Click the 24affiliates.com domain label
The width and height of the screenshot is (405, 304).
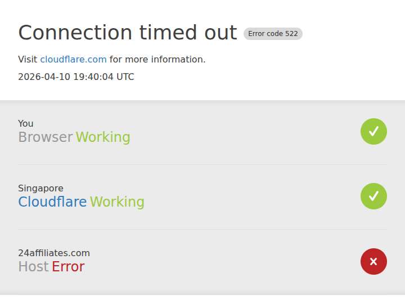pos(54,253)
